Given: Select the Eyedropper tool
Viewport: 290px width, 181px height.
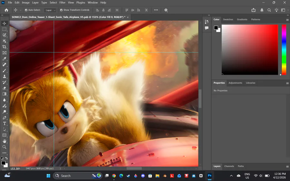Looking at the screenshot, I should (x=5, y=59).
